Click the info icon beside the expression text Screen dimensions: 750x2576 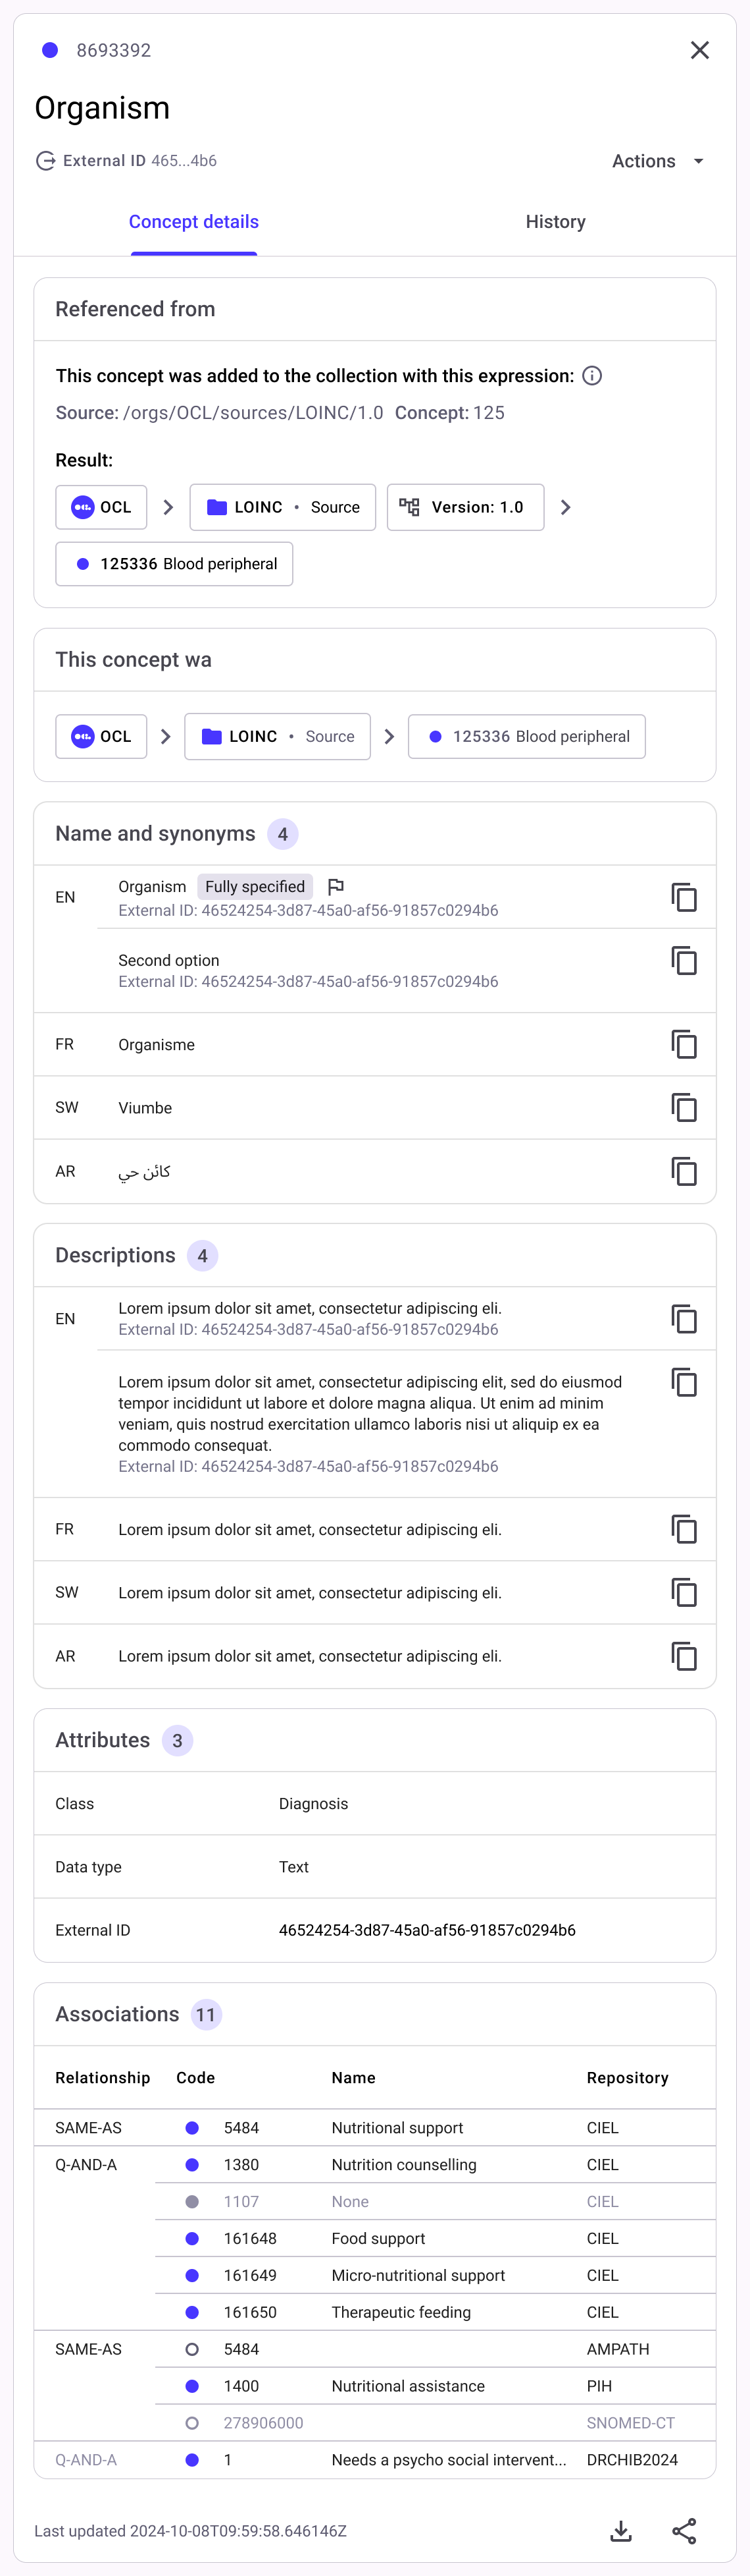[x=592, y=376]
